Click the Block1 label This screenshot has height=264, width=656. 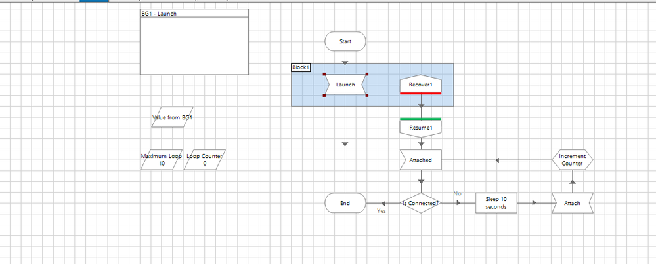pos(301,67)
